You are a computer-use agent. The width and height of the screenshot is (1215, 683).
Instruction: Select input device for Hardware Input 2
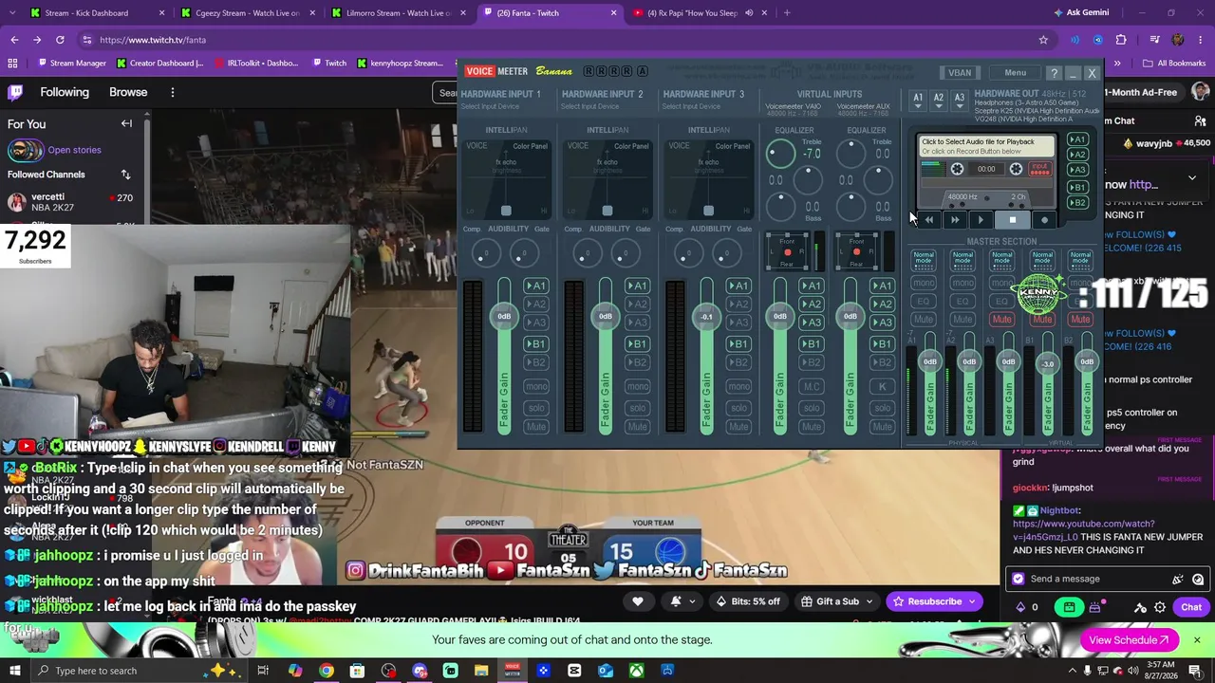(592, 106)
